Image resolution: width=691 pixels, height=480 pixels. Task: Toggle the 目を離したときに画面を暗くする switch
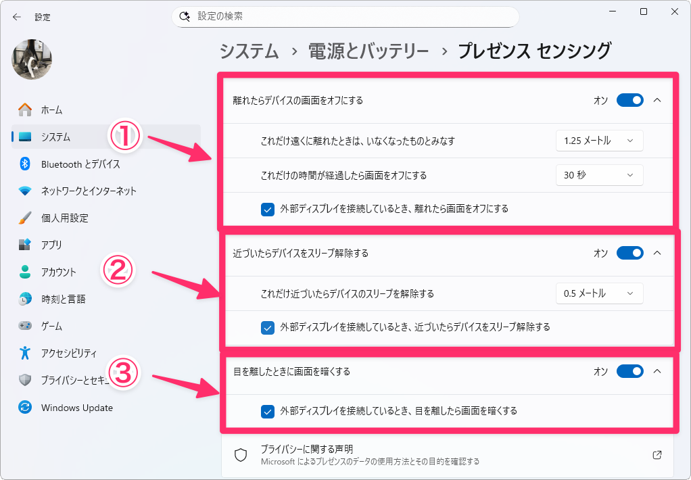pos(629,371)
